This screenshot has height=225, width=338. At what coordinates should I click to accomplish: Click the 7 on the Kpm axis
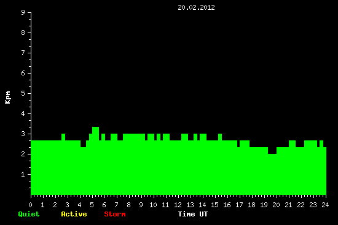[23, 53]
